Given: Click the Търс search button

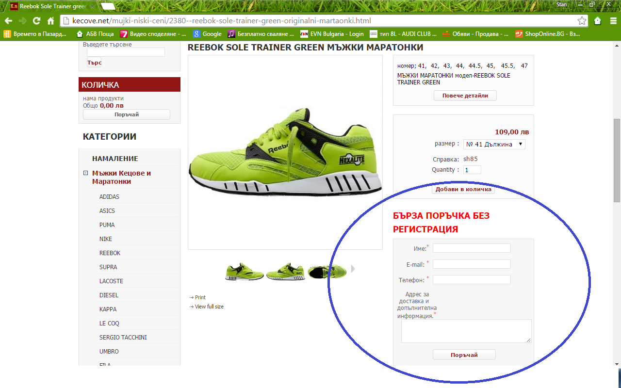Looking at the screenshot, I should (x=94, y=63).
